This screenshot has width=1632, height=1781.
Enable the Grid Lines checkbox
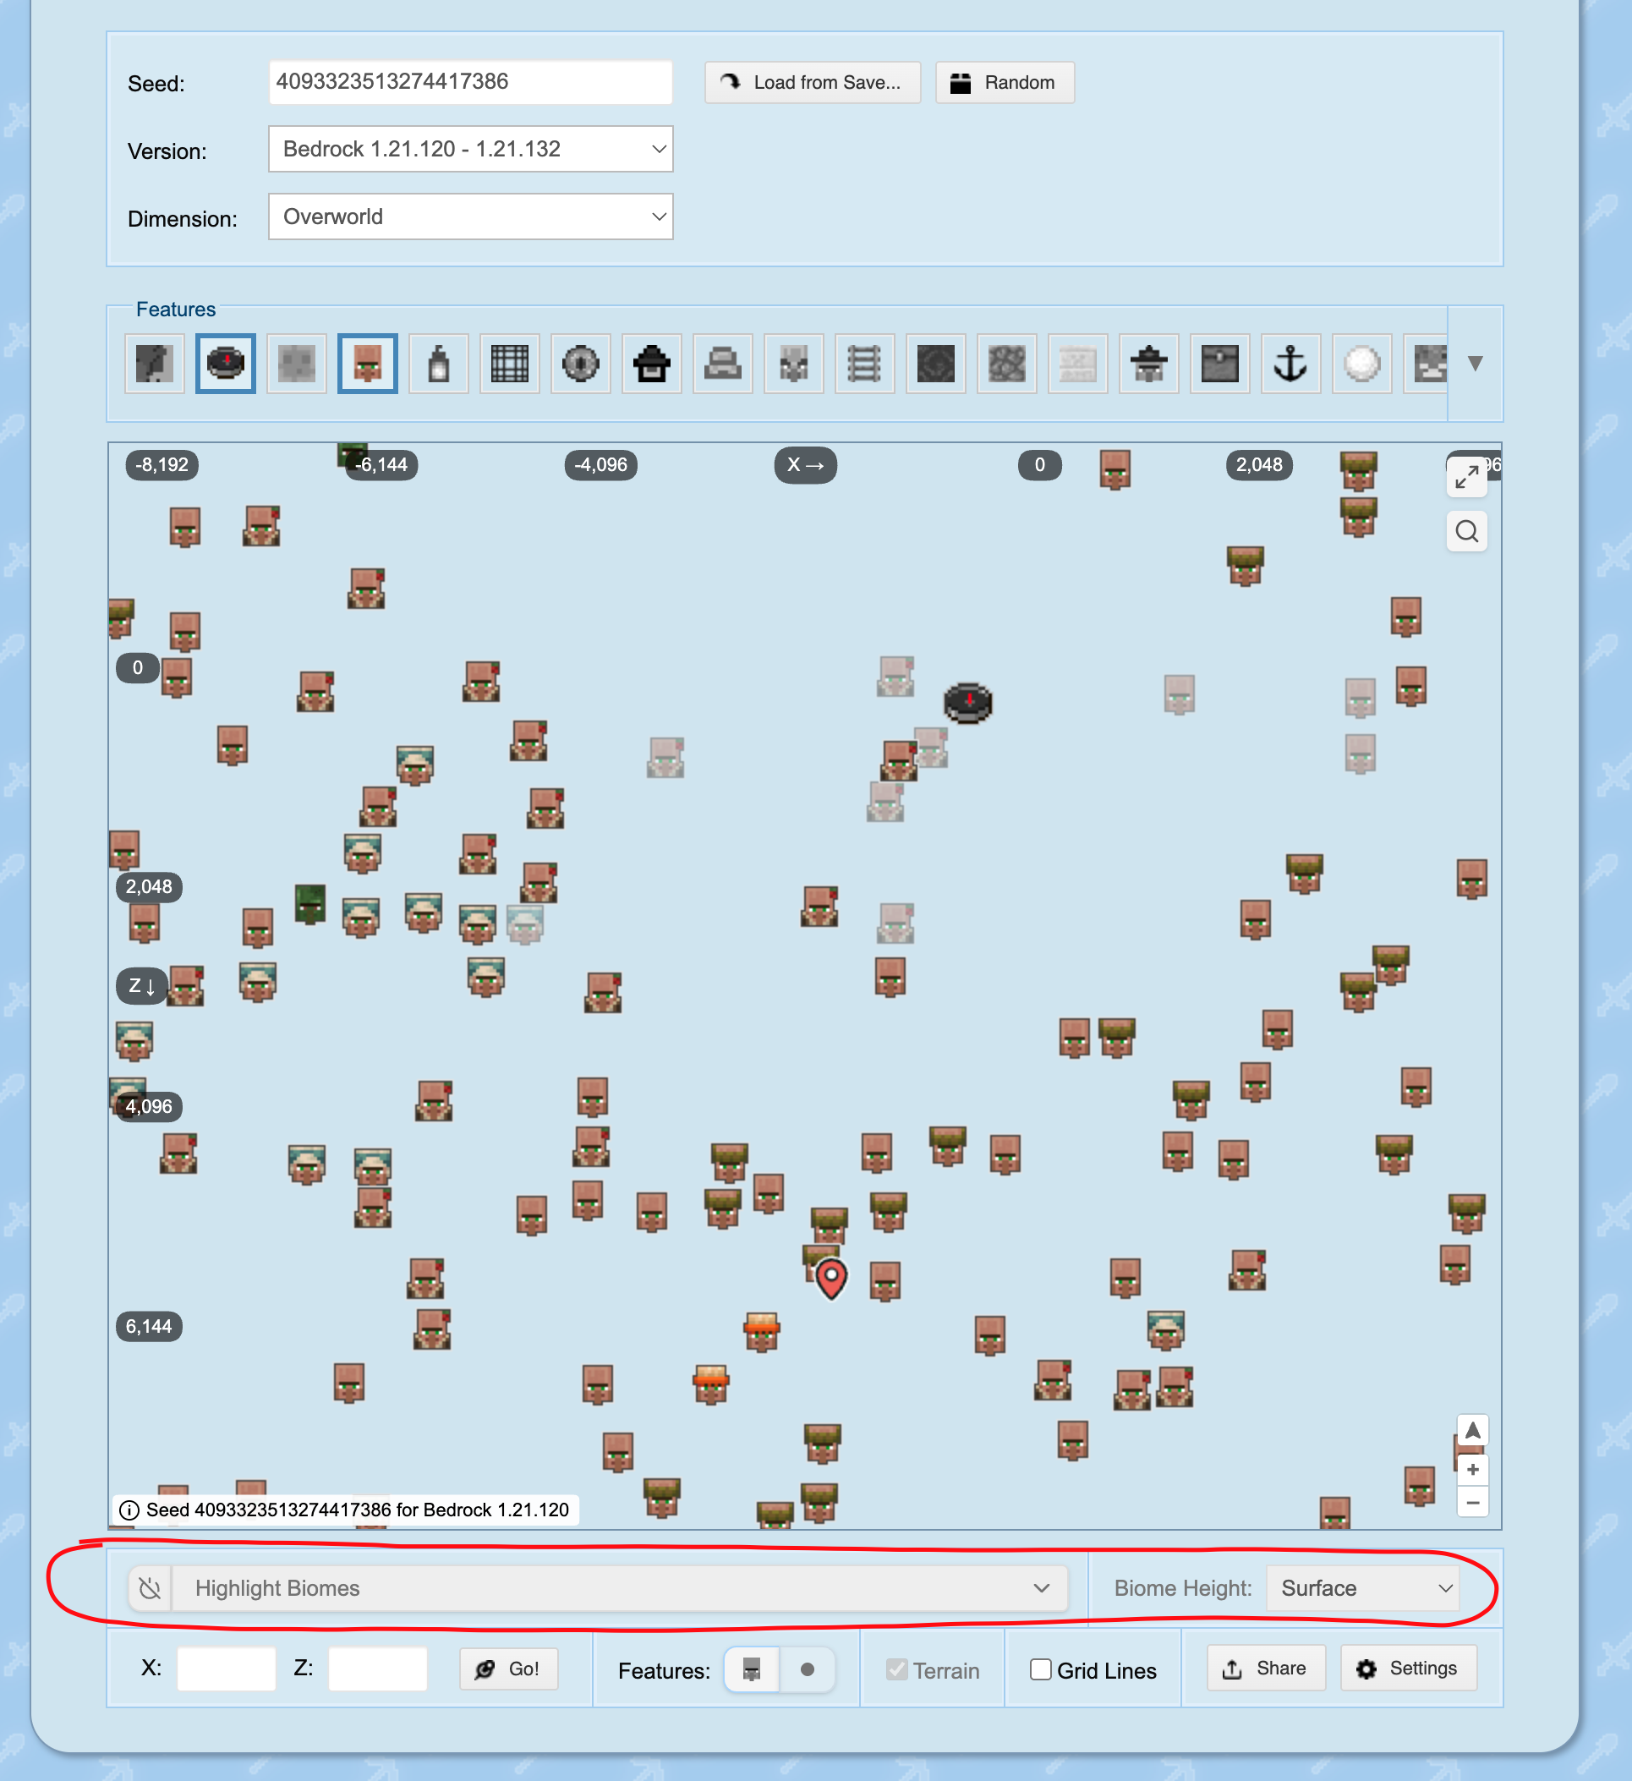1041,1669
